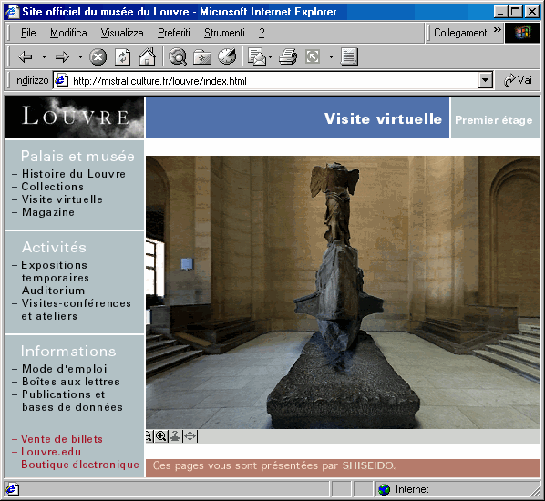Expand the address bar dropdown arrow
The width and height of the screenshot is (545, 501).
pyautogui.click(x=485, y=81)
